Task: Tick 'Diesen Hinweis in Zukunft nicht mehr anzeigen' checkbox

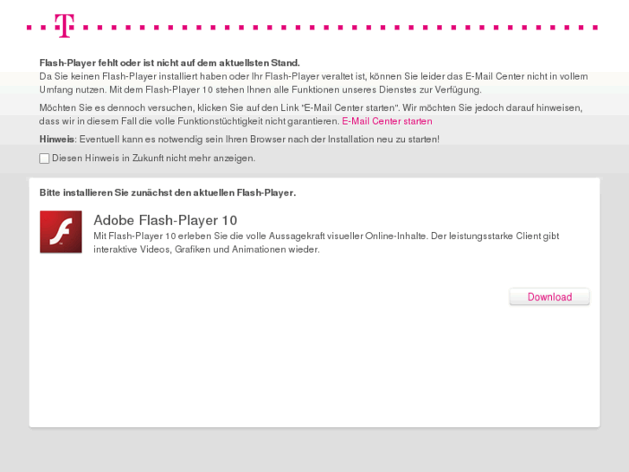Action: 44,158
